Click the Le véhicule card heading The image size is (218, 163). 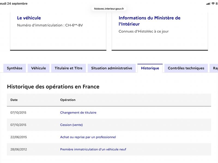(29, 18)
